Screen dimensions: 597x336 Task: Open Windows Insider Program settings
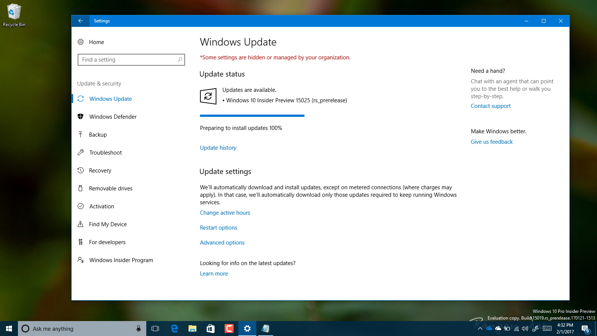[121, 260]
